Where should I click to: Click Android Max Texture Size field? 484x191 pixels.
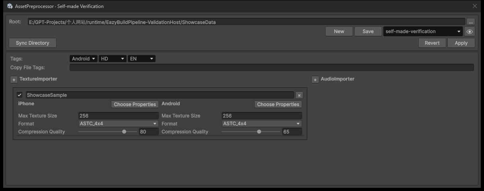coord(262,116)
